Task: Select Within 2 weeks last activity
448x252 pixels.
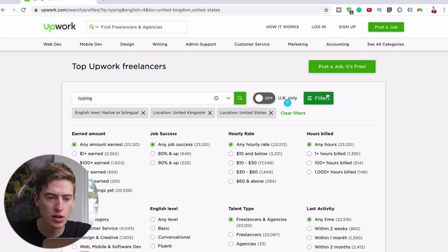Action: [x=309, y=229]
